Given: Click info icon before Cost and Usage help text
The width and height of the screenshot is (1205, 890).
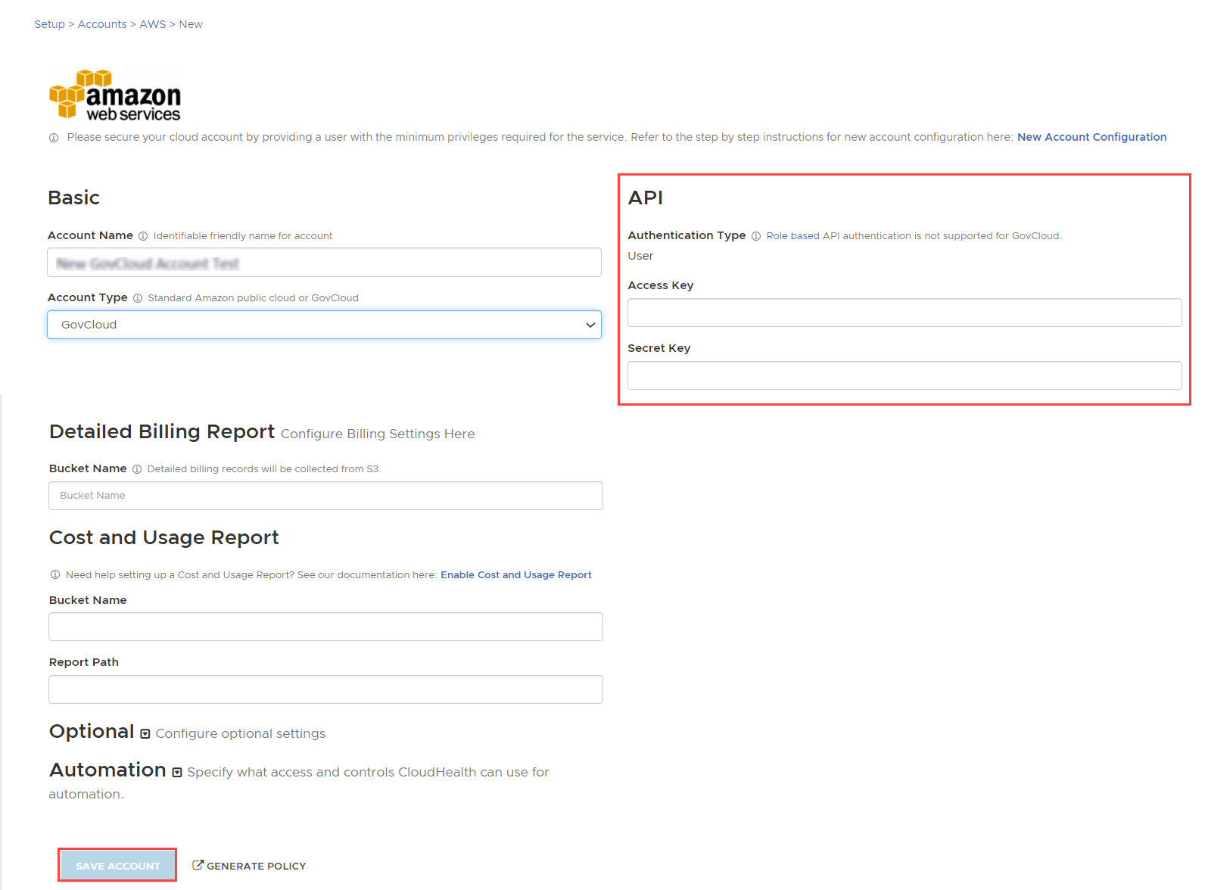Looking at the screenshot, I should (x=55, y=574).
